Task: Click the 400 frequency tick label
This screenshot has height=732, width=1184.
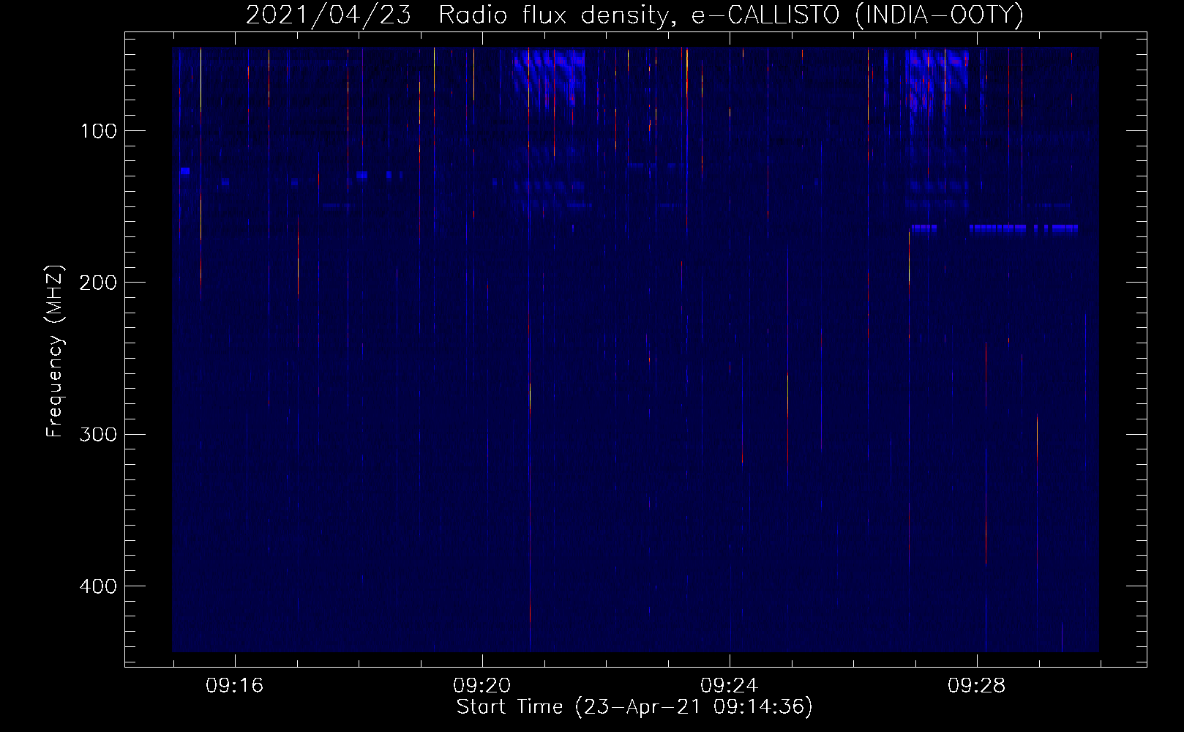Action: (x=98, y=586)
